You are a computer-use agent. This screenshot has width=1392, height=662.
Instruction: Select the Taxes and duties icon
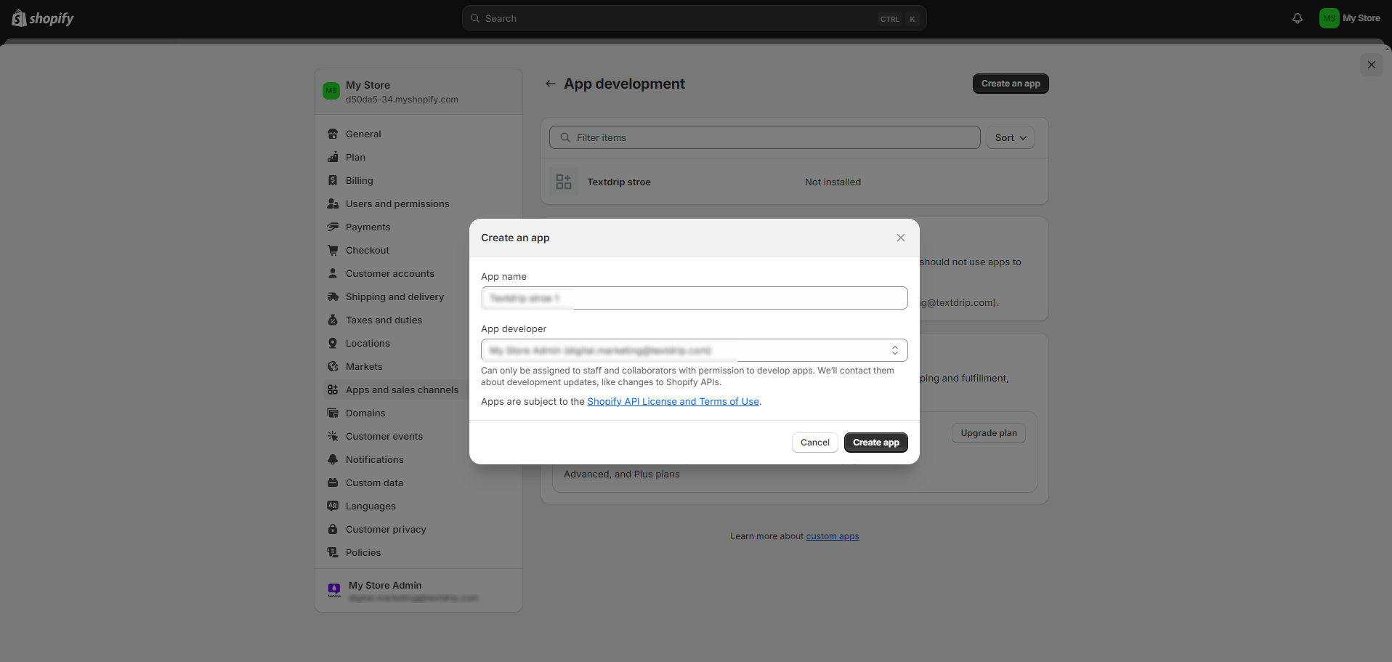(333, 320)
